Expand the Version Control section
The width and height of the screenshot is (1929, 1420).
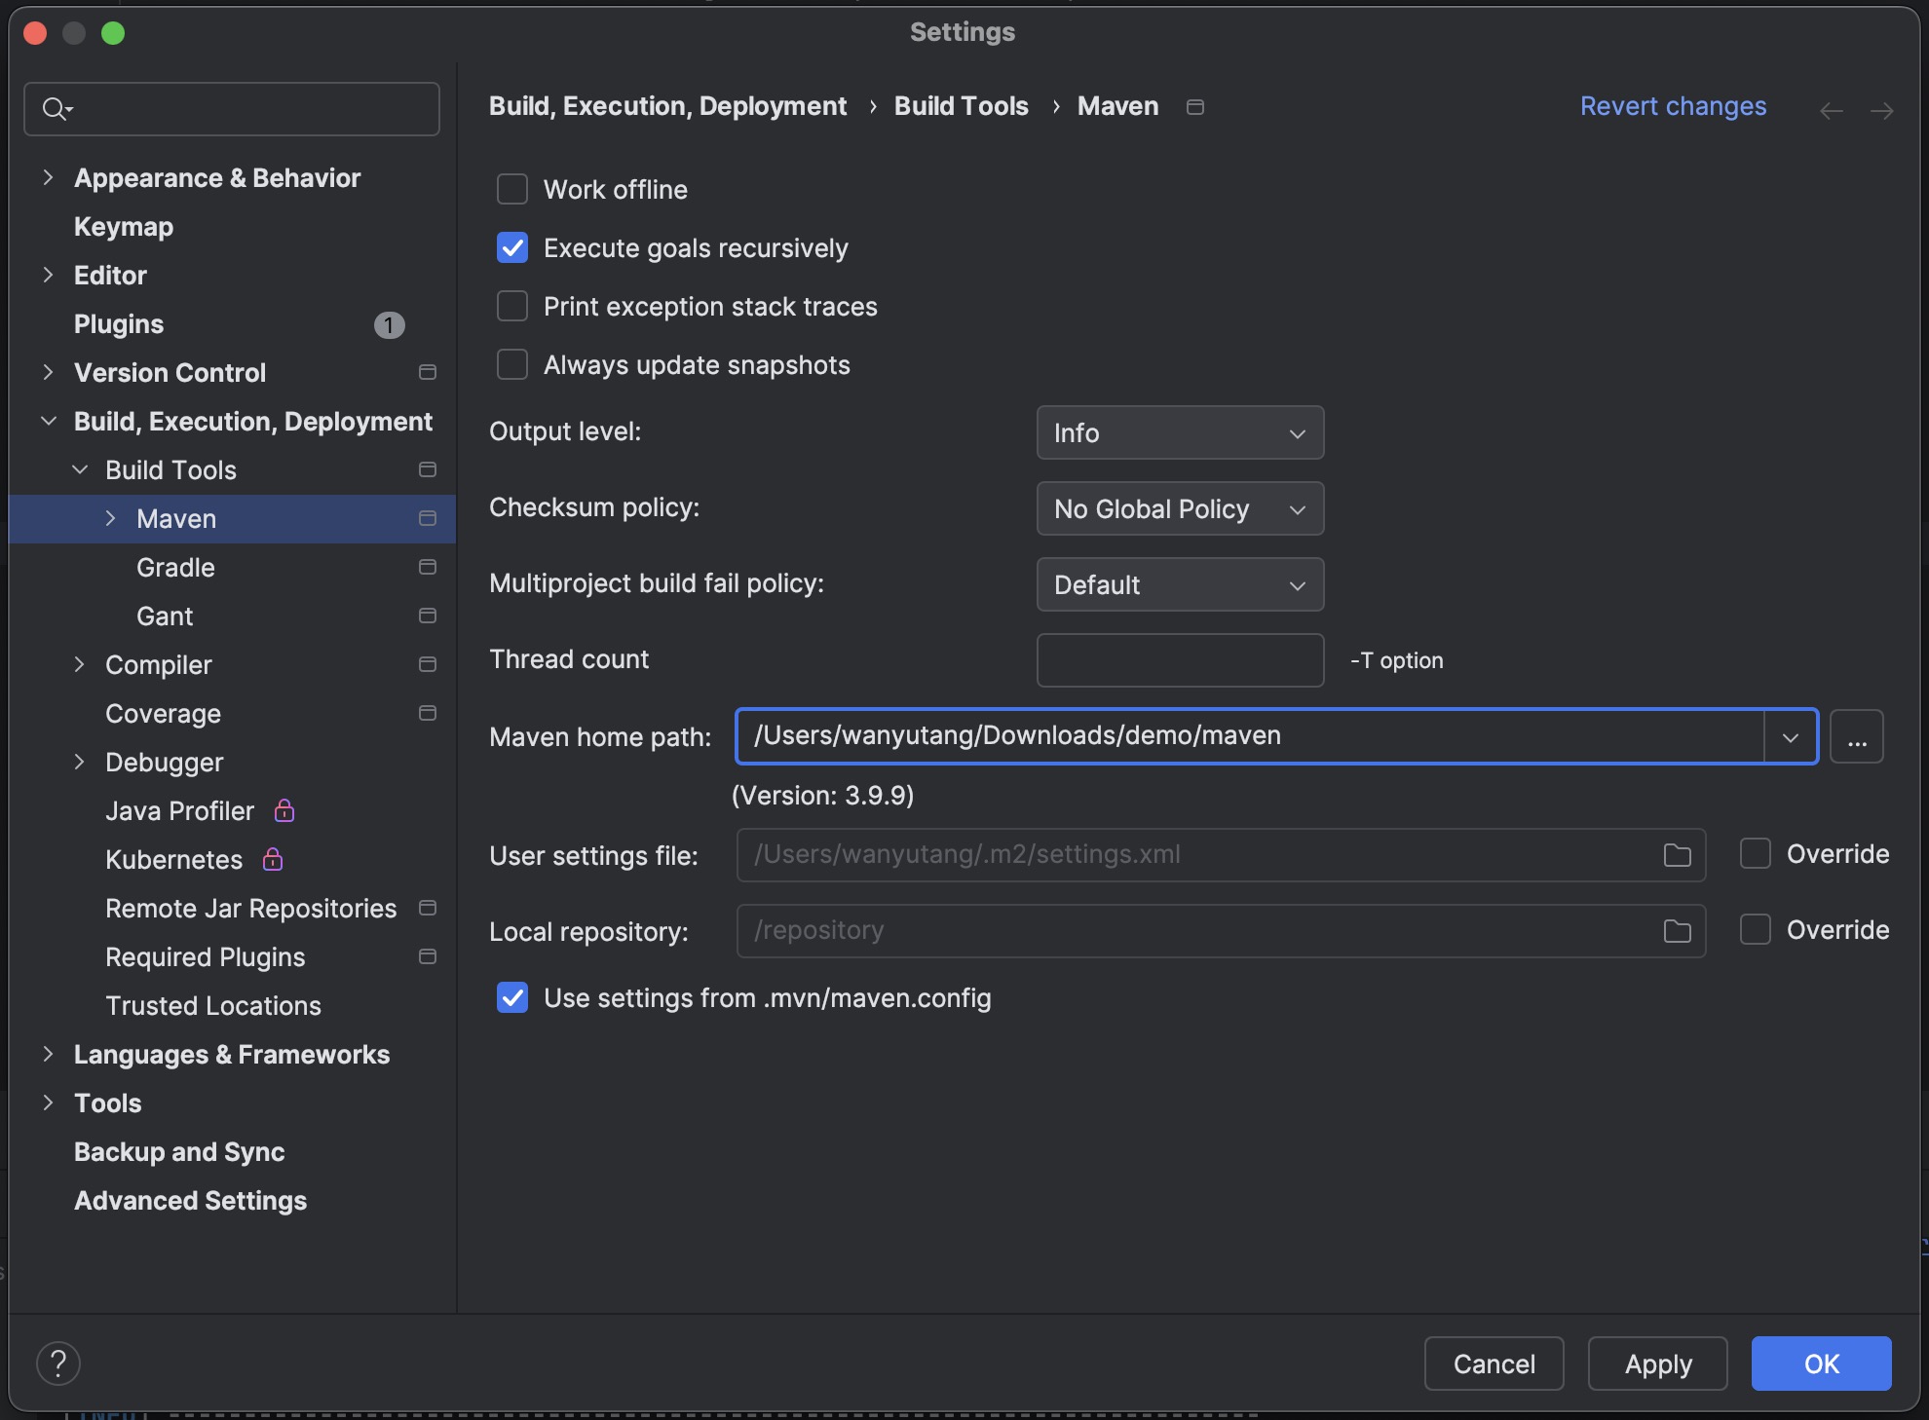(x=48, y=372)
